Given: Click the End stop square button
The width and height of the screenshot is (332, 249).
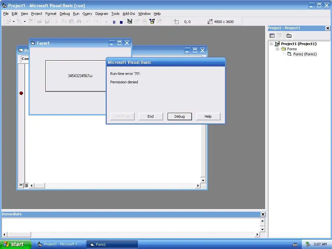Looking at the screenshot, I should [x=121, y=22].
